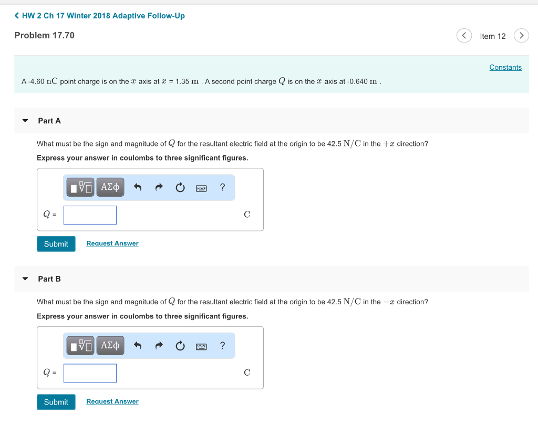Reset the Part B answer field

pos(180,346)
